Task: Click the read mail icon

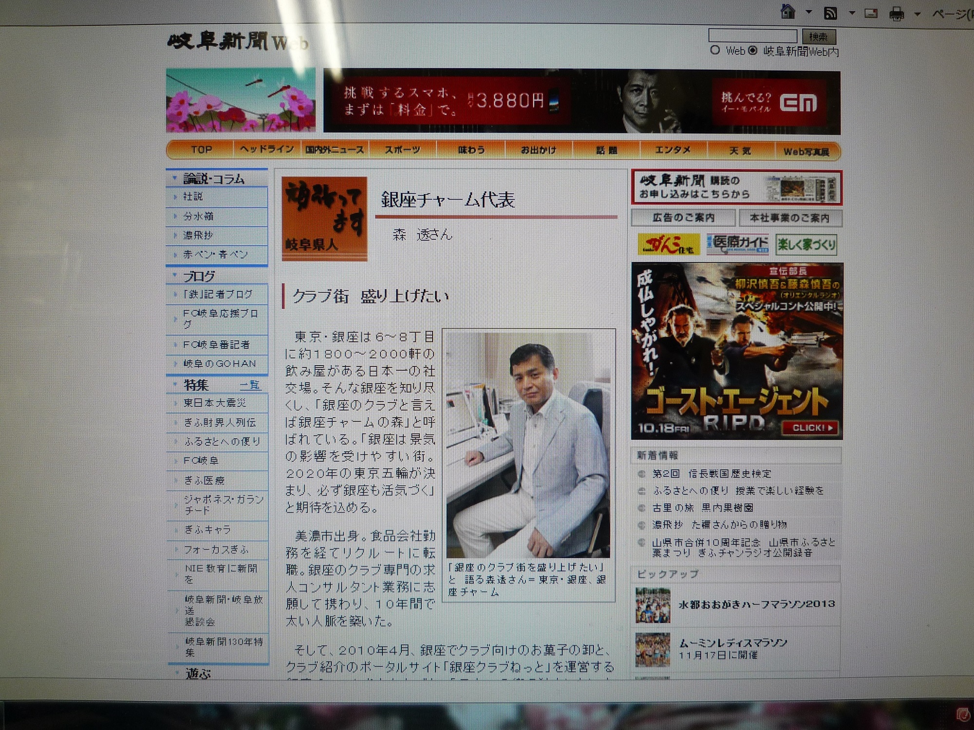Action: pos(871,14)
